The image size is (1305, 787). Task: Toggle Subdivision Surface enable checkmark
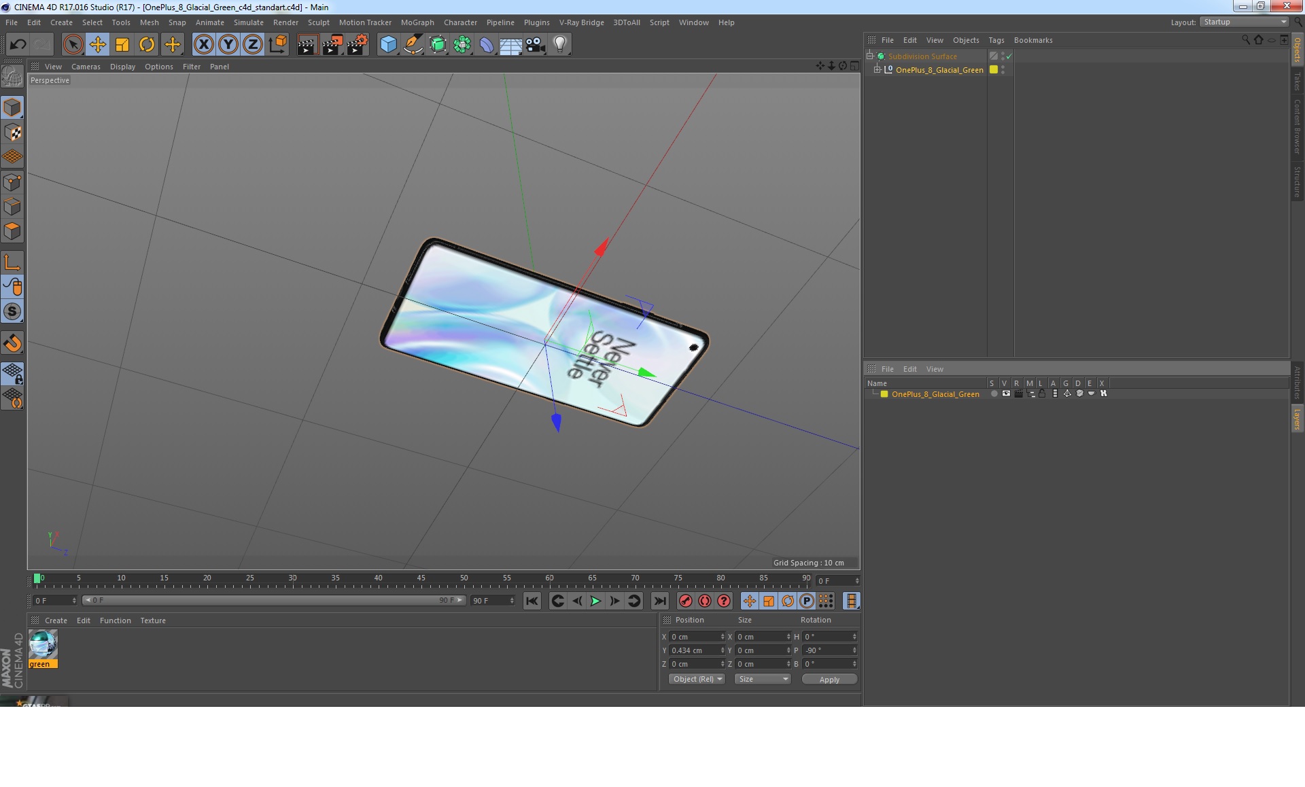tap(1009, 56)
